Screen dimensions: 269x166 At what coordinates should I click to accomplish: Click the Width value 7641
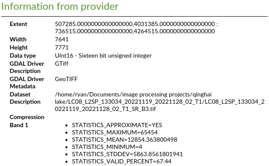[61, 39]
